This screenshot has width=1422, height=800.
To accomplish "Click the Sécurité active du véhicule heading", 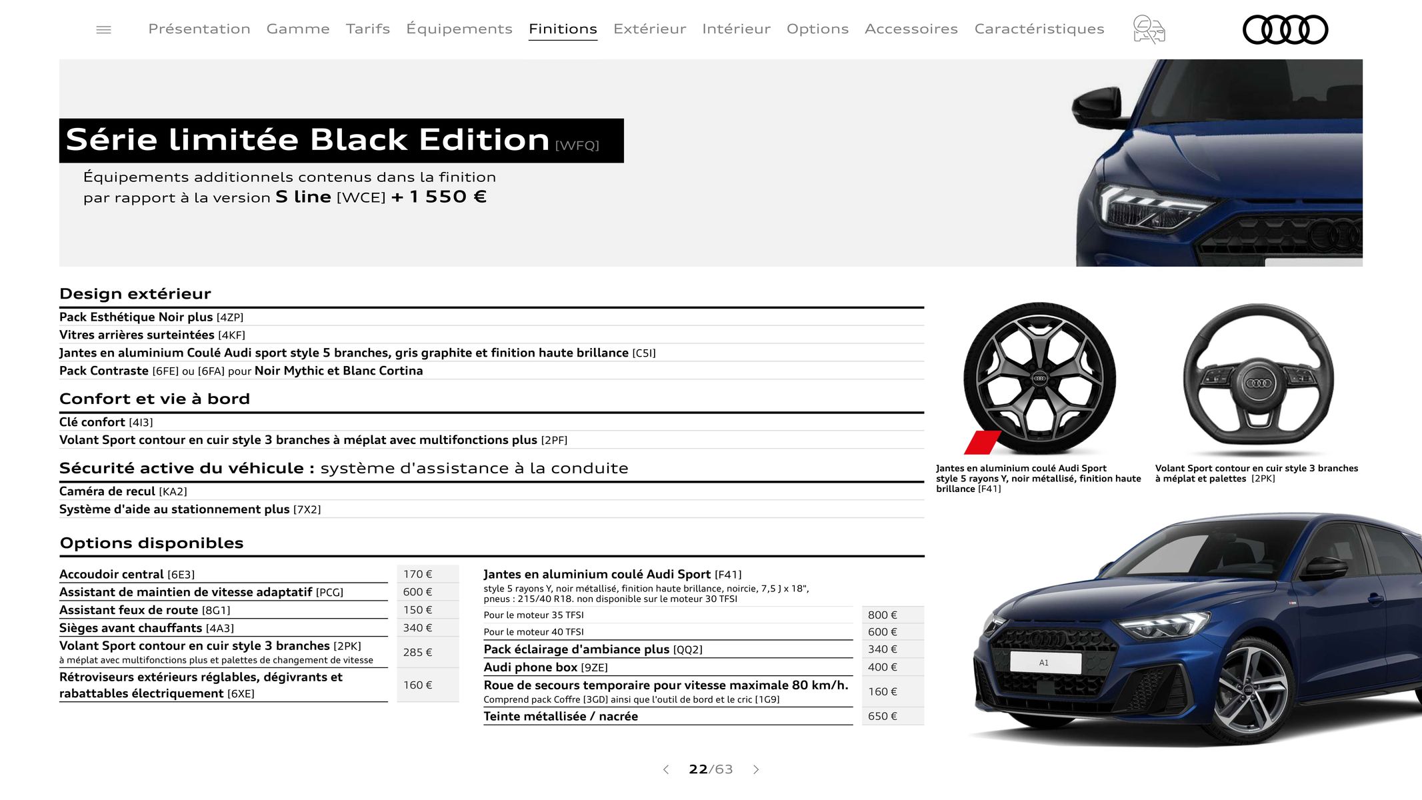I will click(x=344, y=468).
